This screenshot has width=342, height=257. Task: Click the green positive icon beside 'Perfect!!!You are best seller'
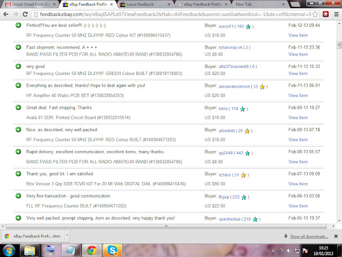coord(18,25)
